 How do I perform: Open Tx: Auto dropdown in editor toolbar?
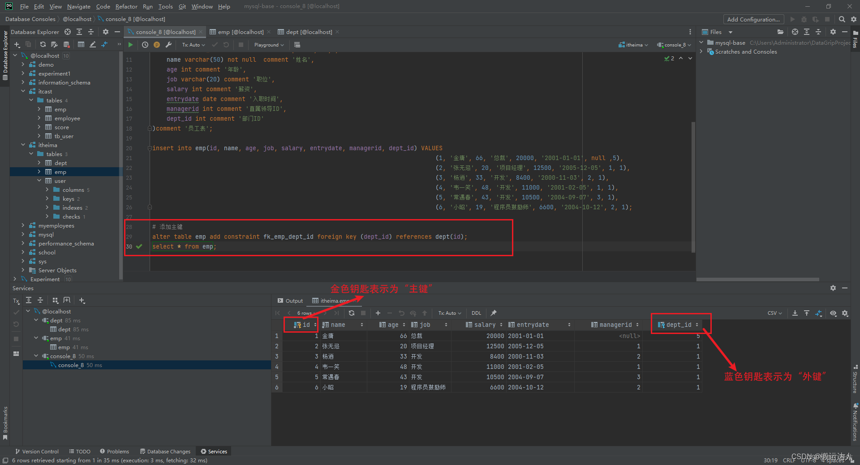pyautogui.click(x=193, y=45)
